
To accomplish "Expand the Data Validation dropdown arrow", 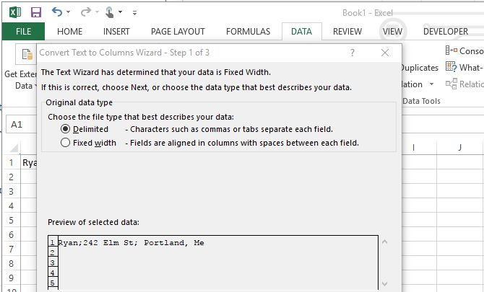I will tap(431, 84).
